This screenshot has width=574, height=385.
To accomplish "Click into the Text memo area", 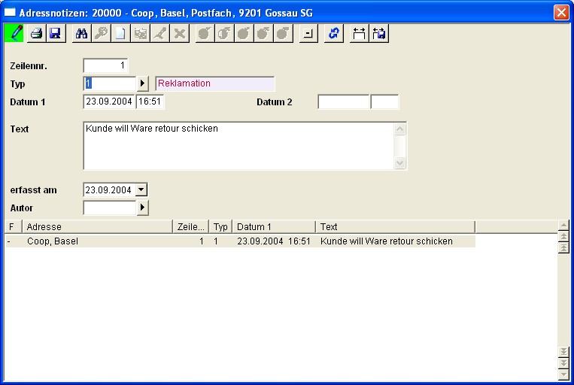I will [238, 146].
